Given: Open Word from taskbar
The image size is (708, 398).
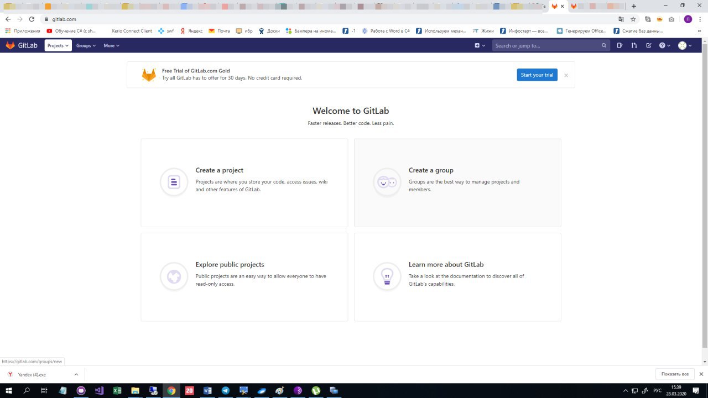Looking at the screenshot, I should (207, 390).
